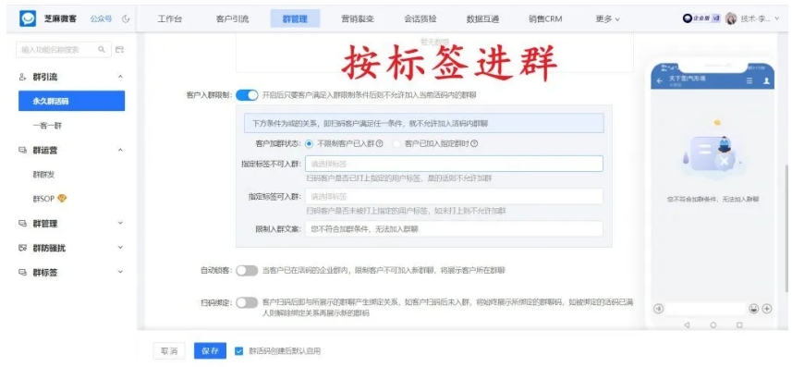The width and height of the screenshot is (792, 367).
Task: Click the 群管理 sidebar section icon
Action: pos(22,224)
